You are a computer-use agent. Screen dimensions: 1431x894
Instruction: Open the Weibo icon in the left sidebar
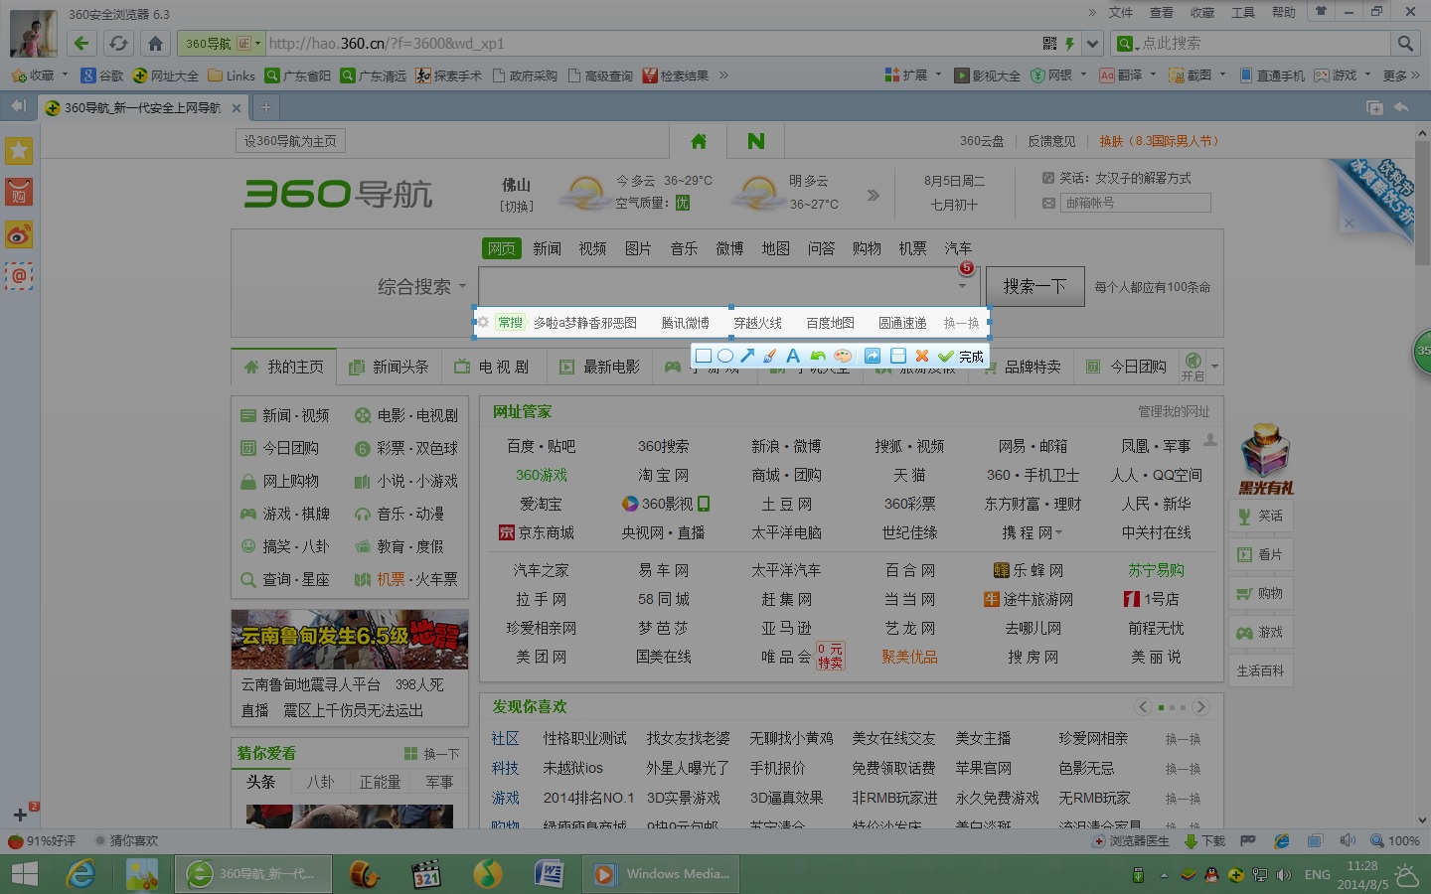(19, 234)
